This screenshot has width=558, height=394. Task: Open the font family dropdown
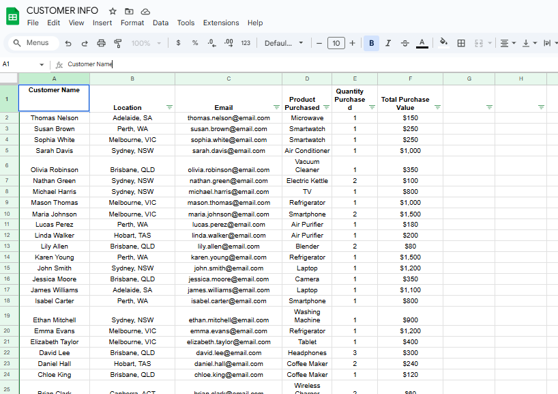click(284, 43)
